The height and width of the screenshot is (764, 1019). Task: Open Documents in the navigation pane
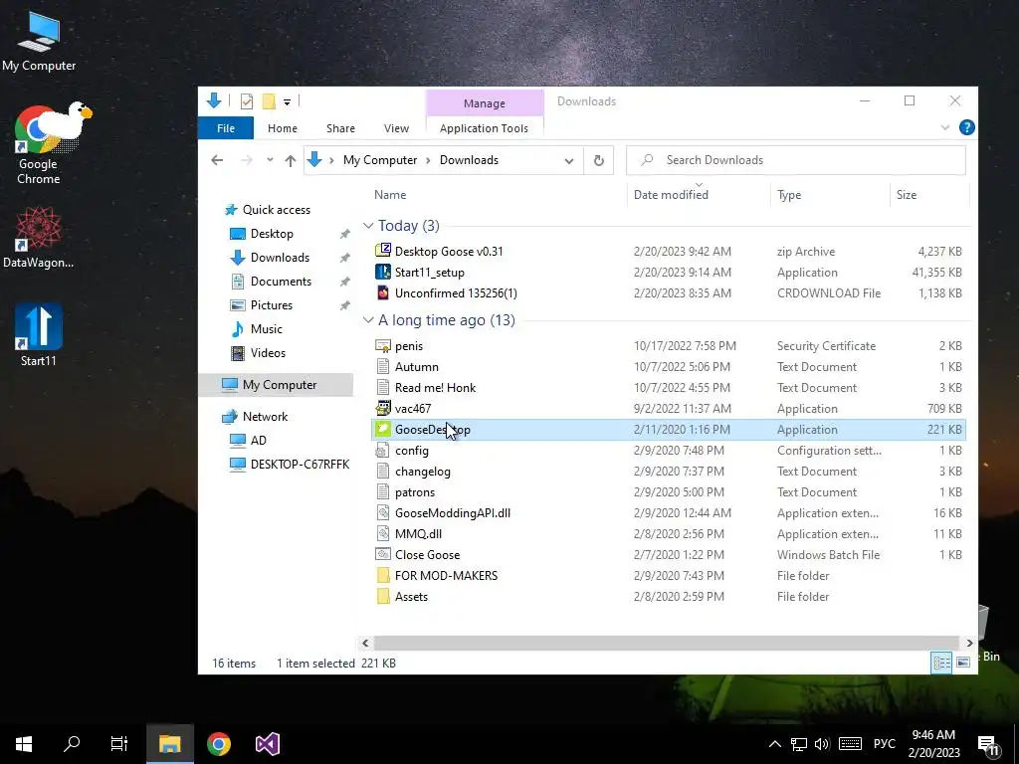tap(281, 282)
